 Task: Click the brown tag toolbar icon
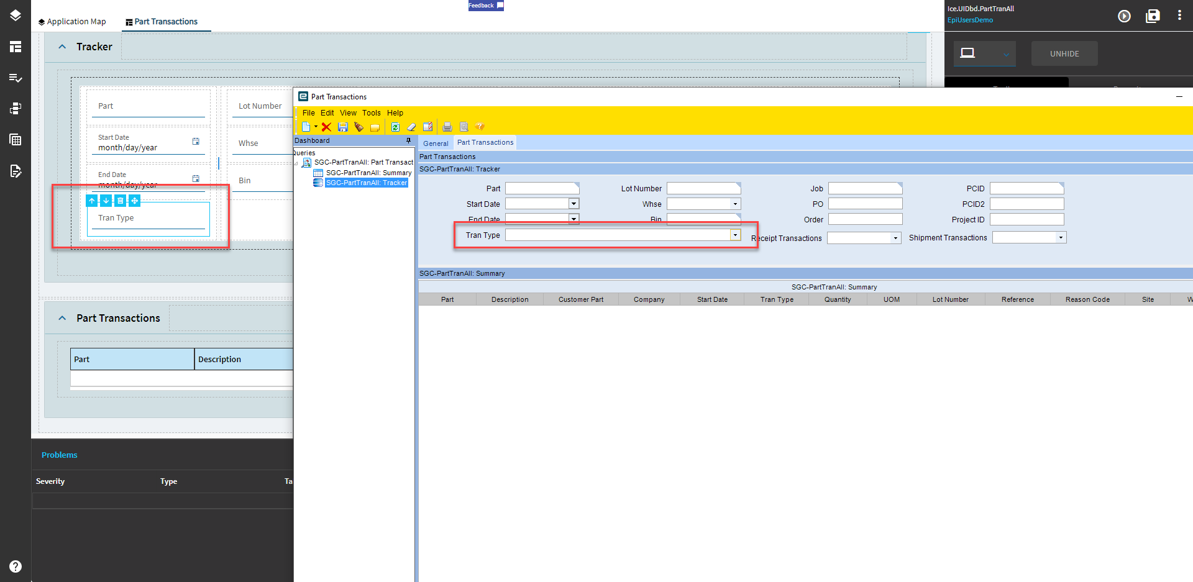pyautogui.click(x=359, y=127)
